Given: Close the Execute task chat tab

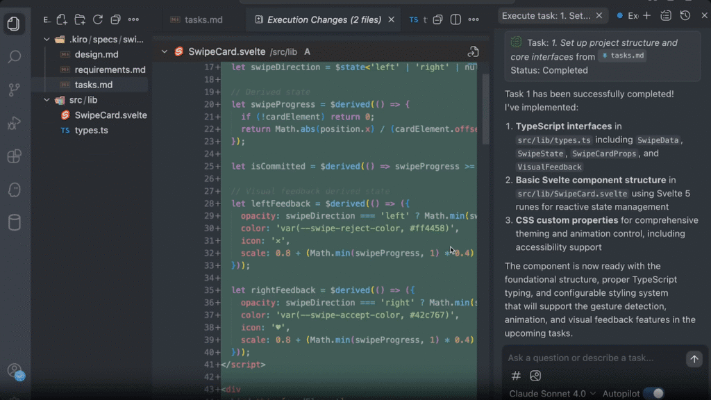Looking at the screenshot, I should pos(599,16).
